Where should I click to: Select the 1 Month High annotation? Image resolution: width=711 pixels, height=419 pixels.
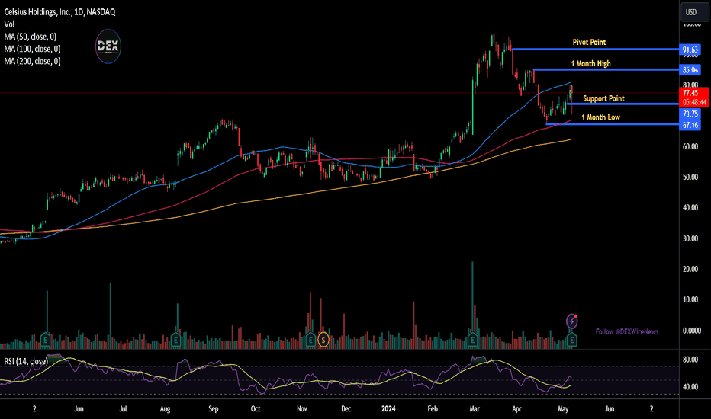point(590,64)
